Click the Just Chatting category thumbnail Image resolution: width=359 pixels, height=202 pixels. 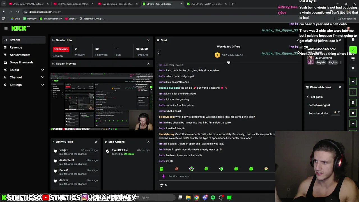(x=310, y=60)
